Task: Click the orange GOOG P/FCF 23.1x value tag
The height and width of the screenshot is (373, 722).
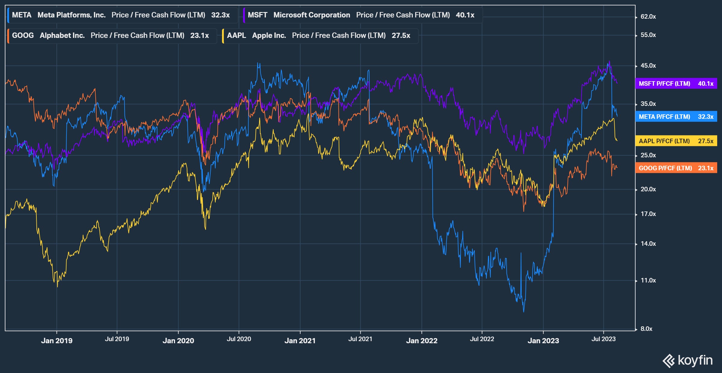Action: pyautogui.click(x=676, y=168)
